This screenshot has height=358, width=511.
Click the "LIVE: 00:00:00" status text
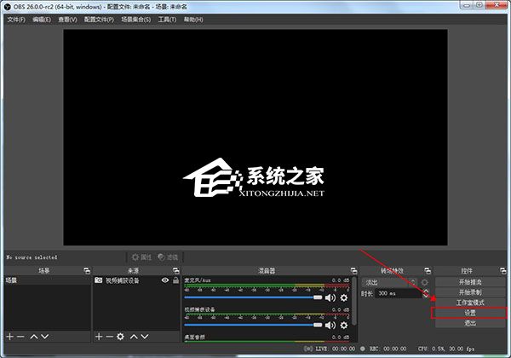336,349
